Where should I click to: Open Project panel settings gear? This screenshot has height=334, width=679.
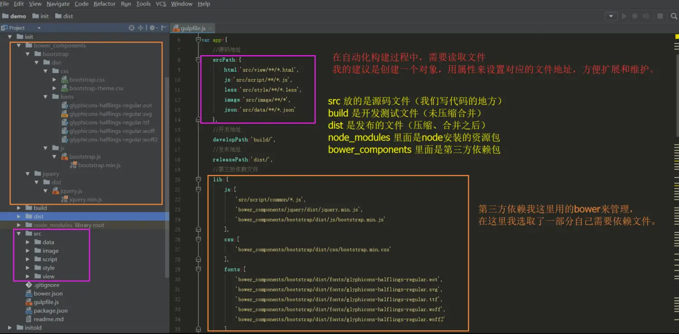[x=152, y=28]
